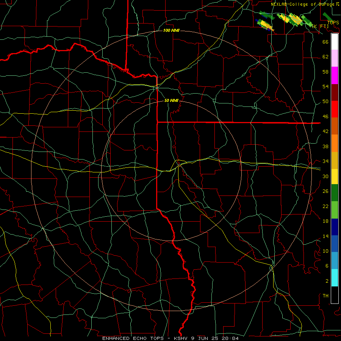The height and width of the screenshot is (341, 341).
Task: Click the 50 NMI range ring label
Action: pyautogui.click(x=171, y=100)
